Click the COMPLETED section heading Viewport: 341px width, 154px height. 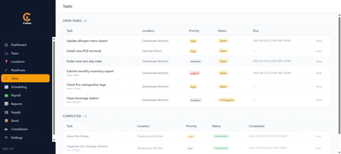[72, 116]
